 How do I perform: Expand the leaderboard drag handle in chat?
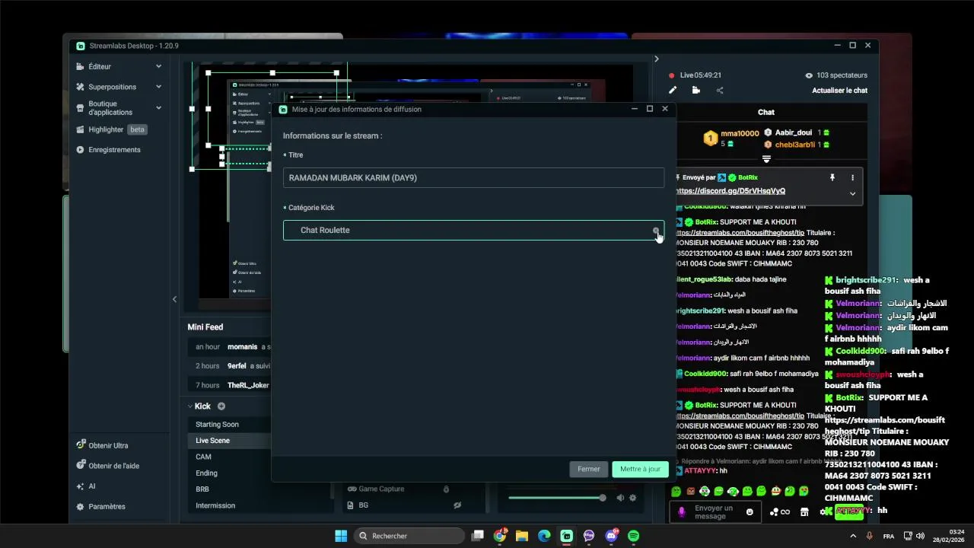[x=766, y=159]
